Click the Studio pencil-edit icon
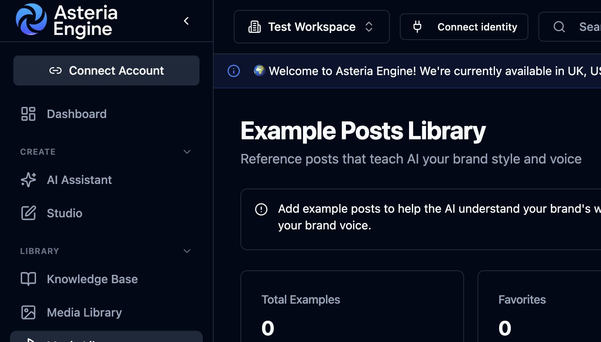 point(28,213)
